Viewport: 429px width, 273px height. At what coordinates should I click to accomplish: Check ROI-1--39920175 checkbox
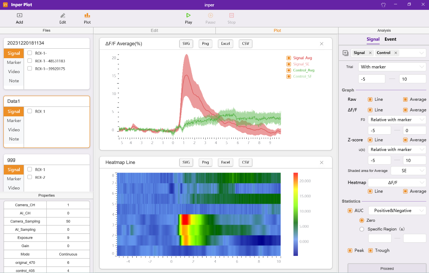click(x=30, y=68)
